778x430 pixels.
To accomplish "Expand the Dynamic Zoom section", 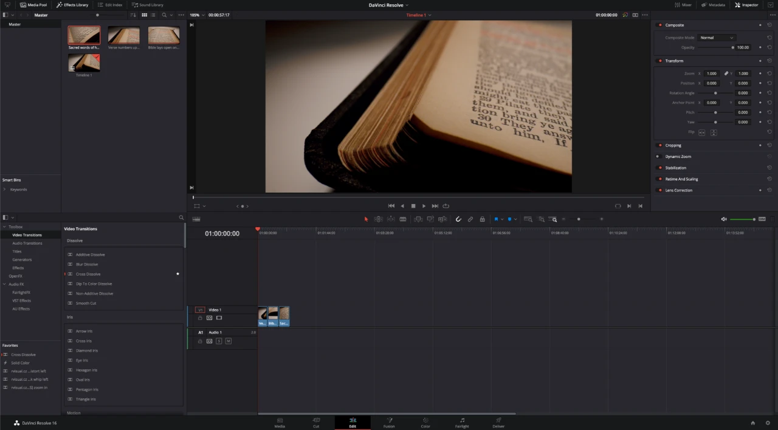I will click(678, 156).
